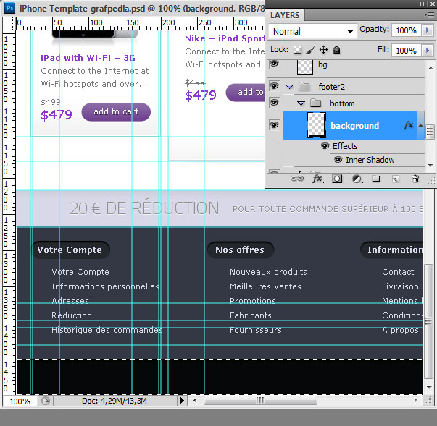
Task: Hide the background layer eye icon
Action: point(274,125)
